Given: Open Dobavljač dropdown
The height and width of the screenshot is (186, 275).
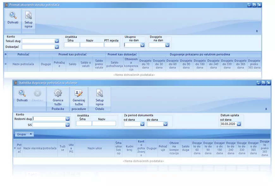Looking at the screenshot, I should coord(57,47).
